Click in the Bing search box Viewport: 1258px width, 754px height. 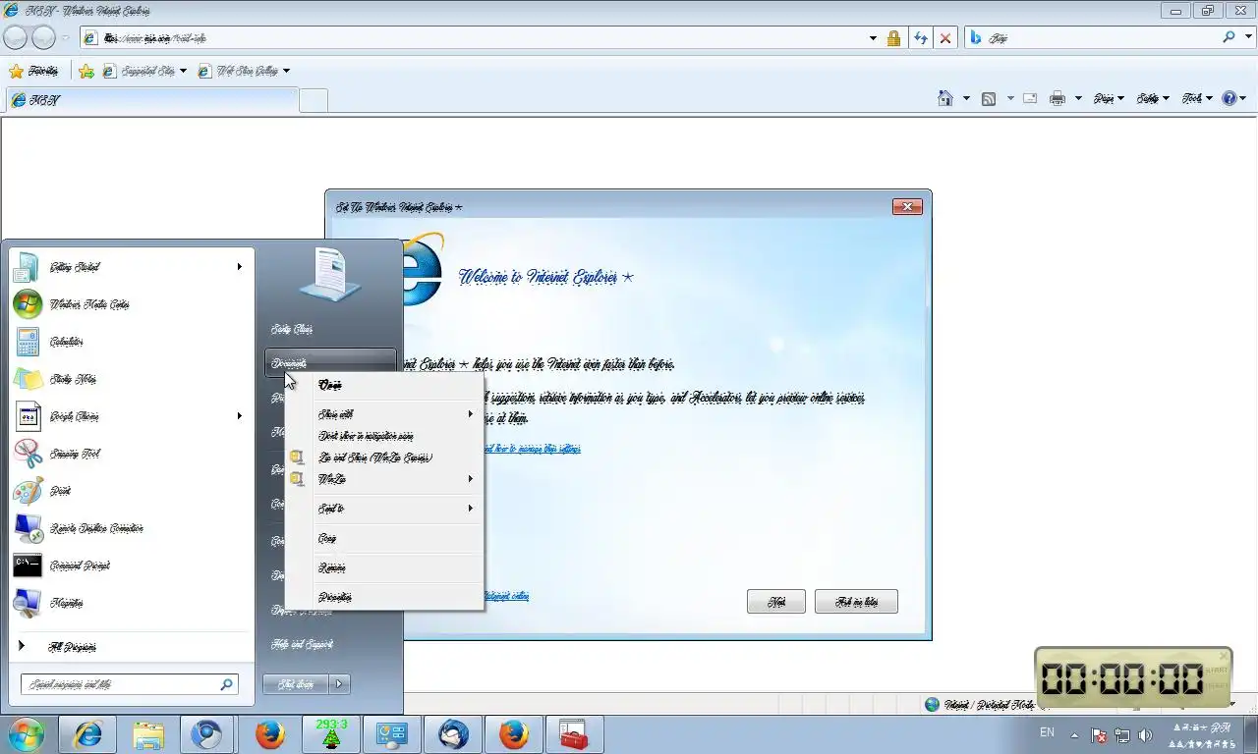tap(1101, 37)
